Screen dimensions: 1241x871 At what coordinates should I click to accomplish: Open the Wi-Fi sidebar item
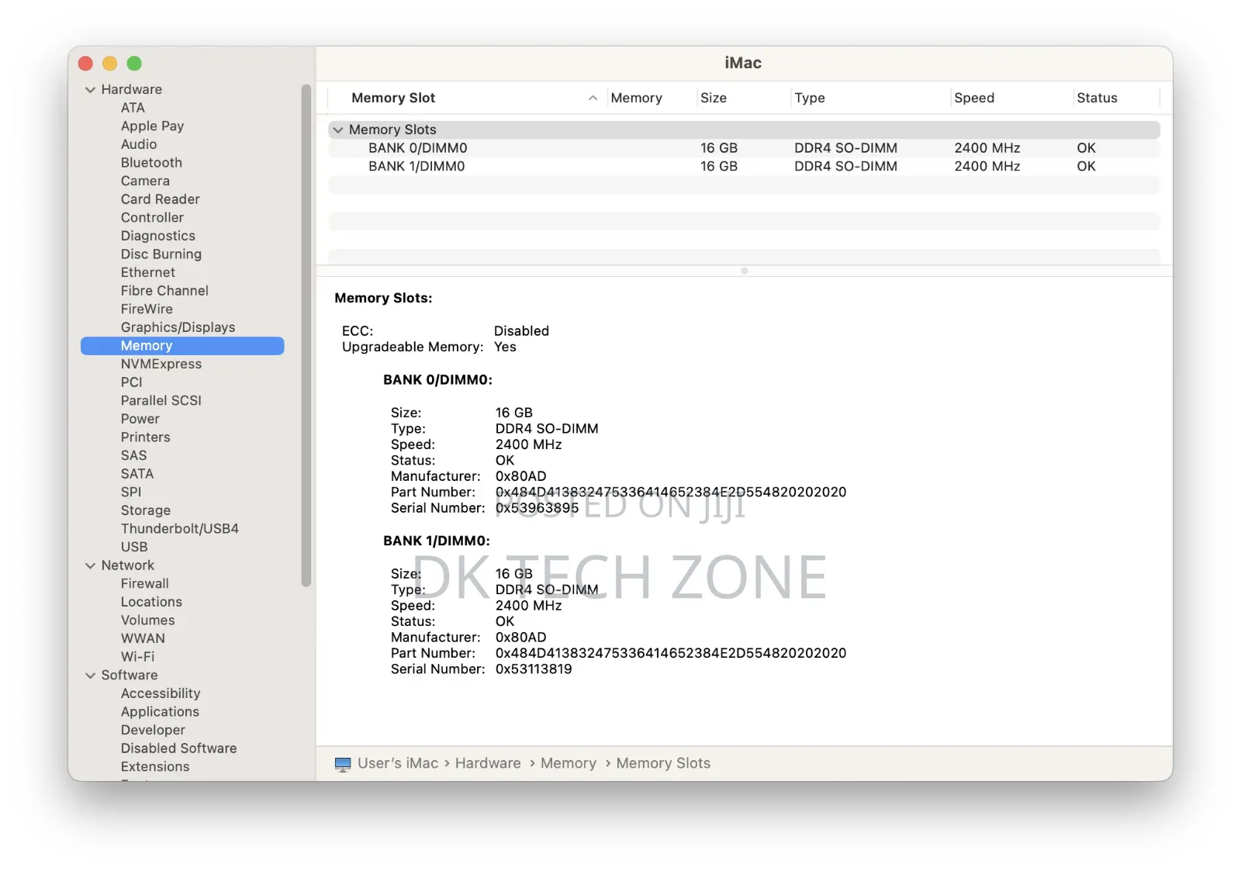tap(137, 657)
